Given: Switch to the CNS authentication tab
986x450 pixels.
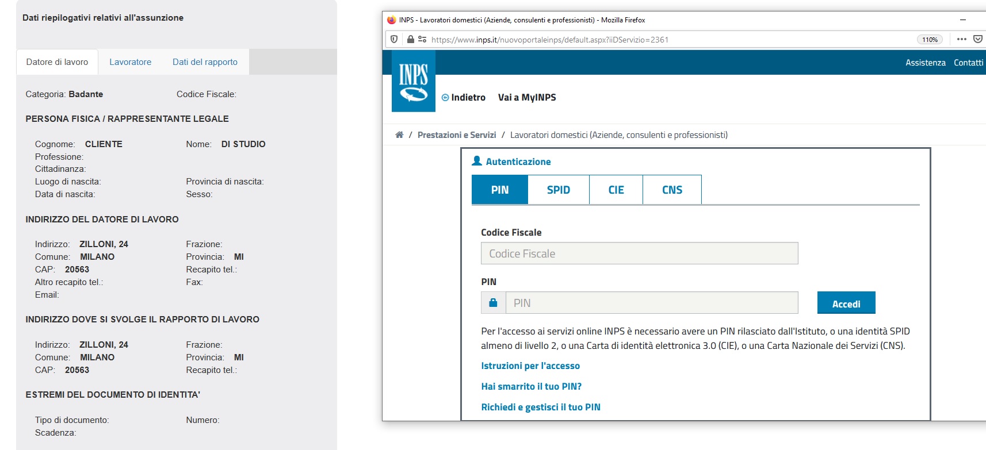Looking at the screenshot, I should [672, 190].
